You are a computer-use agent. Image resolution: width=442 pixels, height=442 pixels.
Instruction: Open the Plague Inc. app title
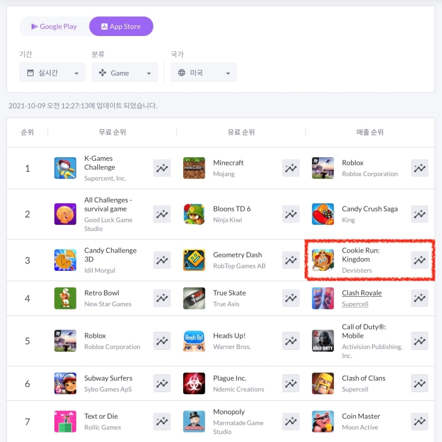pos(229,378)
